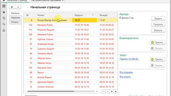
Task: Select row Дремова Мария
Action: 71,82
